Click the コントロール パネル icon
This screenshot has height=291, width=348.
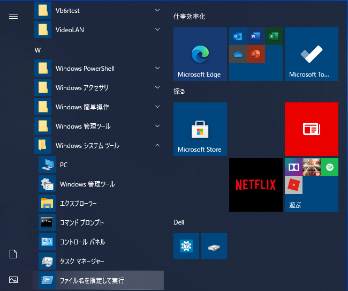click(47, 242)
